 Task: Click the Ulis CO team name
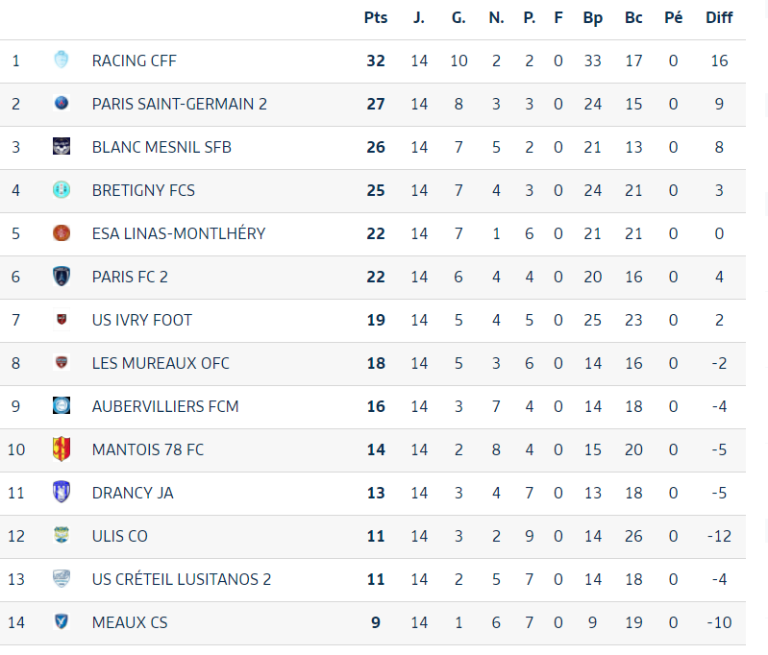[x=119, y=536]
